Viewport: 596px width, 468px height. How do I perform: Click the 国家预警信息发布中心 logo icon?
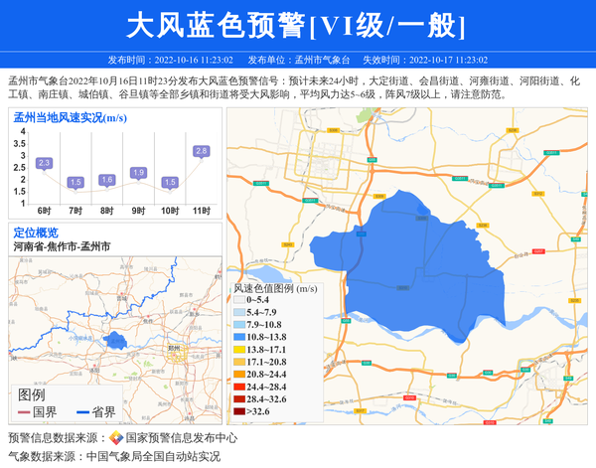click(116, 438)
